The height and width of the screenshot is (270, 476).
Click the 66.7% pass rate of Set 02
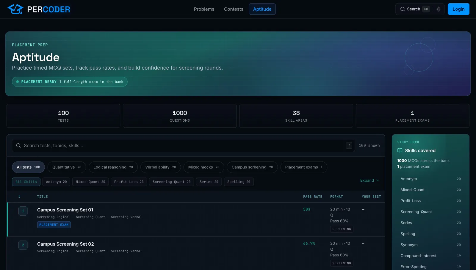(x=309, y=244)
